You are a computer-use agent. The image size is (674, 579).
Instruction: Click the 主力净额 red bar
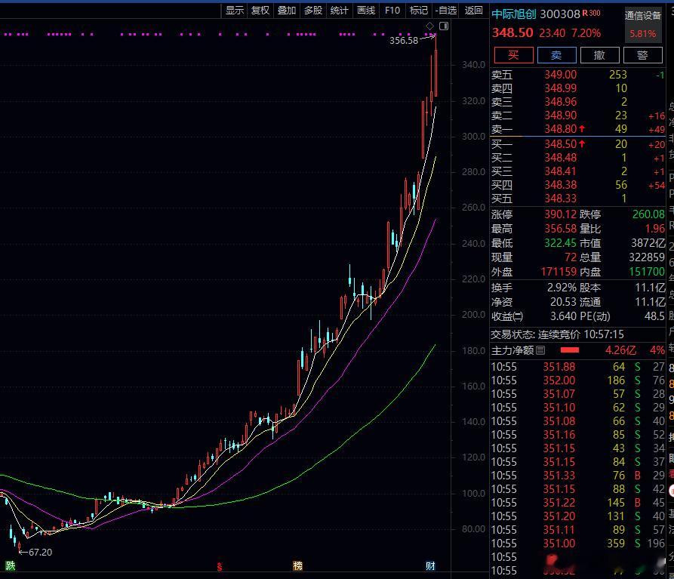[x=570, y=350]
